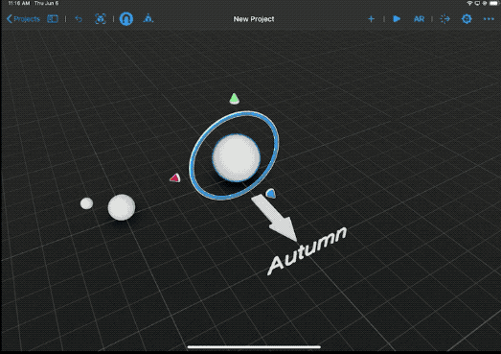Select the medium sphere on left
Viewport: 501px width, 354px height.
pyautogui.click(x=122, y=207)
